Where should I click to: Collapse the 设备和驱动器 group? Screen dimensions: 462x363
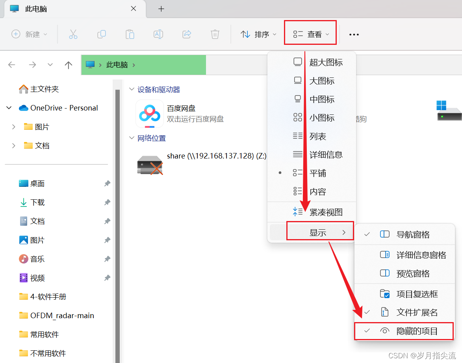tap(132, 89)
